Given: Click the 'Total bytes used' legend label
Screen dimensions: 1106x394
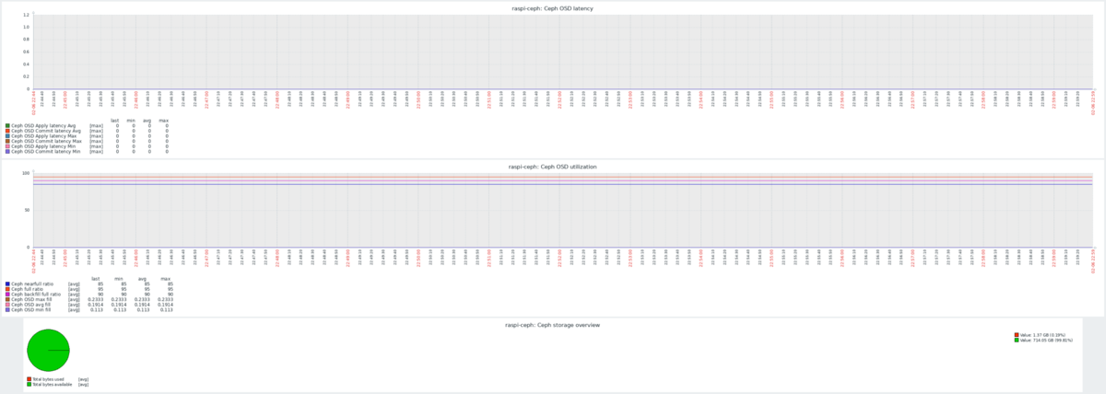Looking at the screenshot, I should [x=48, y=379].
